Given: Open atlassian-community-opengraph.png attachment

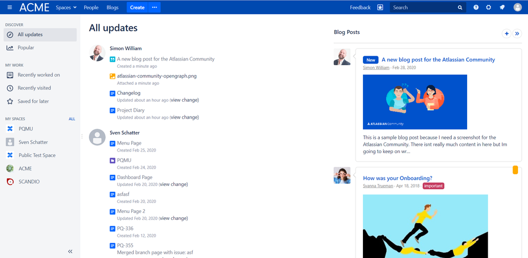Looking at the screenshot, I should coord(157,76).
